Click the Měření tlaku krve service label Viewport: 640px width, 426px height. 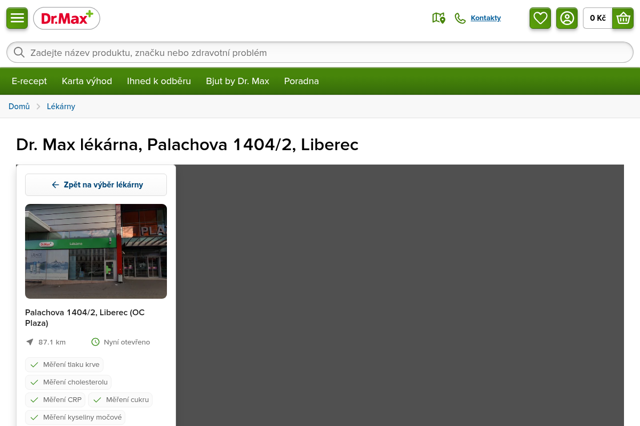[71, 365]
